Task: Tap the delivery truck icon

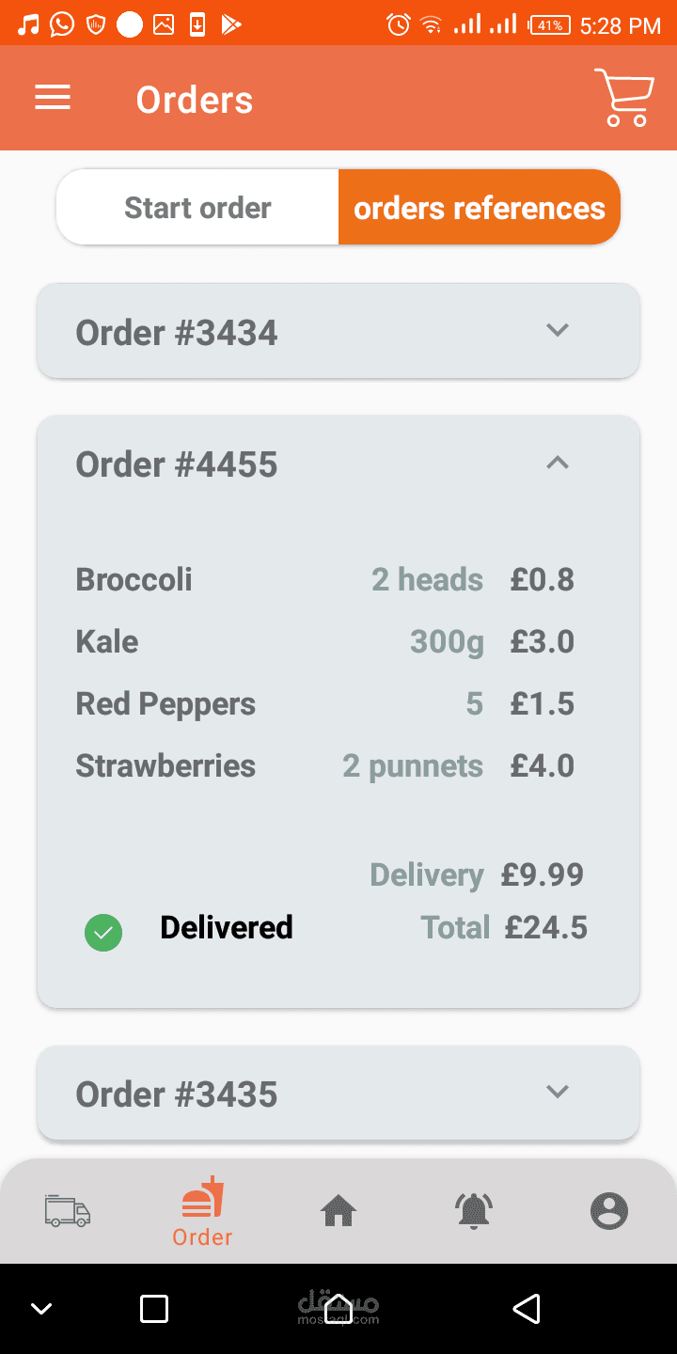Action: pyautogui.click(x=68, y=1211)
